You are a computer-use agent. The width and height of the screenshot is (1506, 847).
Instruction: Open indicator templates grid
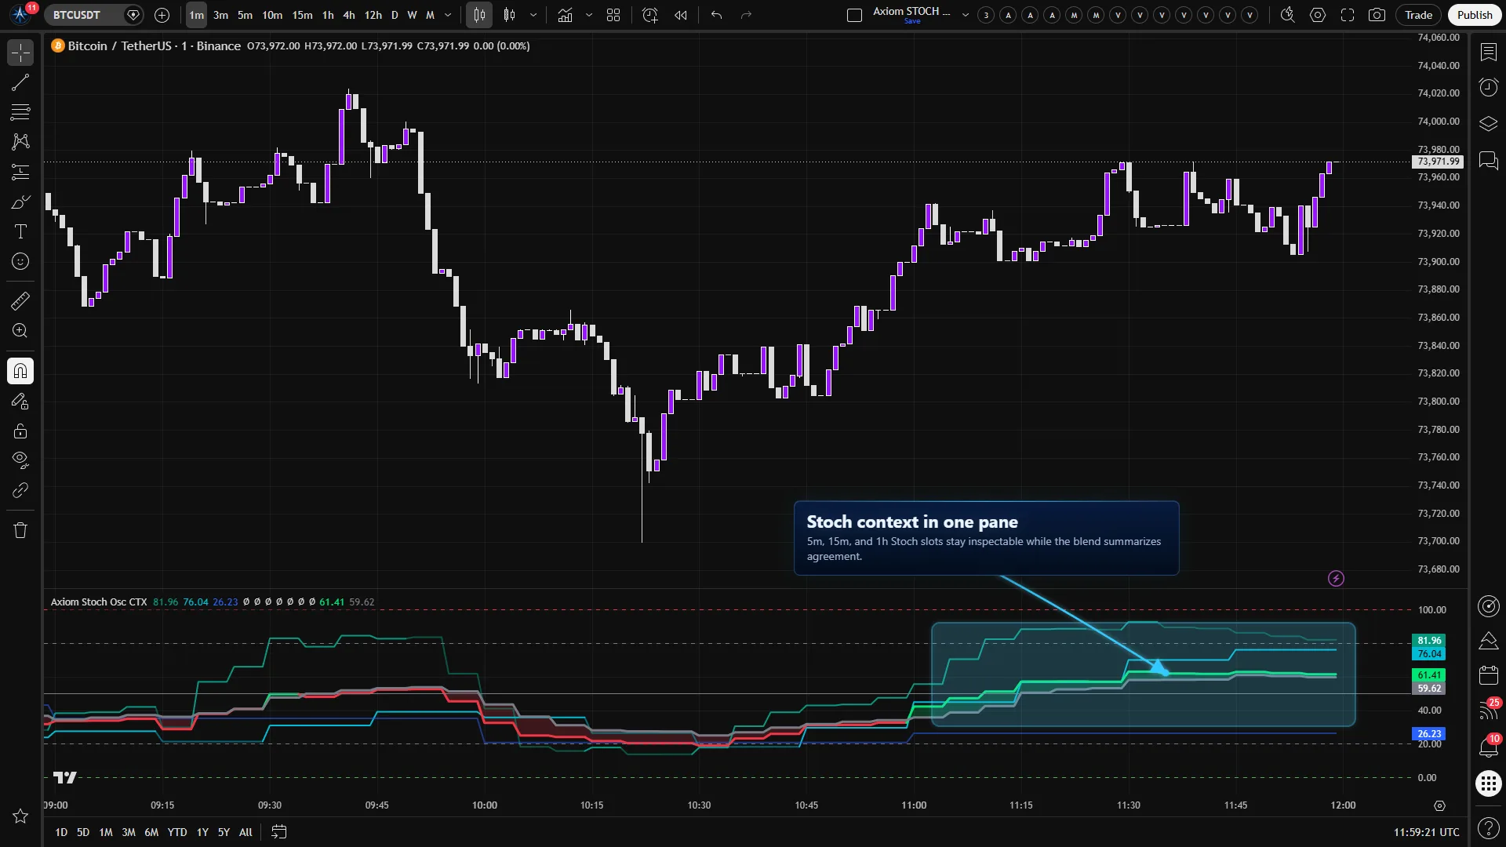tap(613, 15)
